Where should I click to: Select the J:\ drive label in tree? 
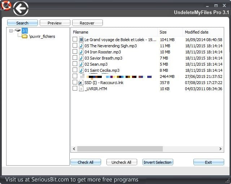point(25,31)
